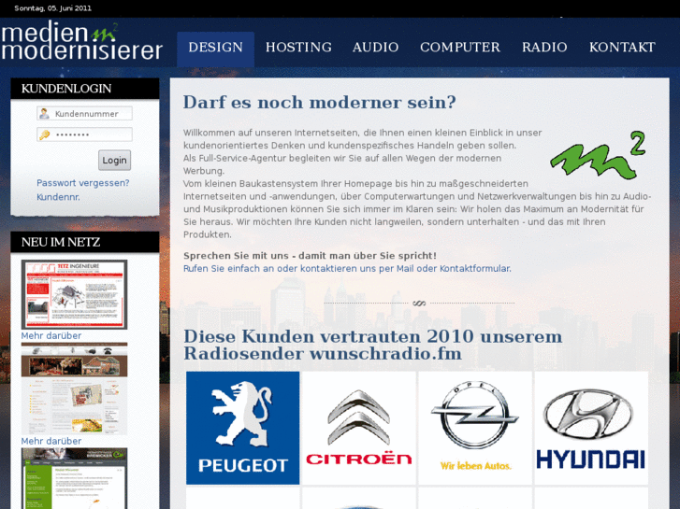This screenshot has width=680, height=509.
Task: Click 'Sprechen Sie mit uns' bold text
Action: (310, 256)
